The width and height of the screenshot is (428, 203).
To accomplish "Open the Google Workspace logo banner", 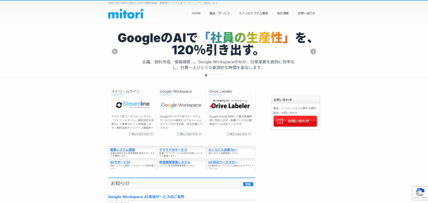I will (181, 105).
